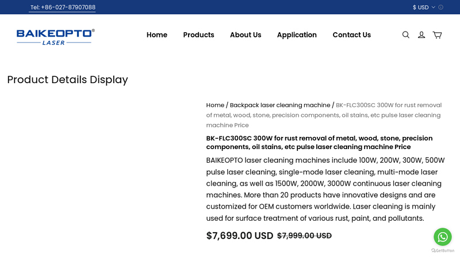Click the GetButton link under WhatsApp
460x258 pixels.
pyautogui.click(x=443, y=251)
